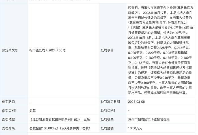
Task: Click the 处罚类别1 label
Action: click(x=9, y=110)
